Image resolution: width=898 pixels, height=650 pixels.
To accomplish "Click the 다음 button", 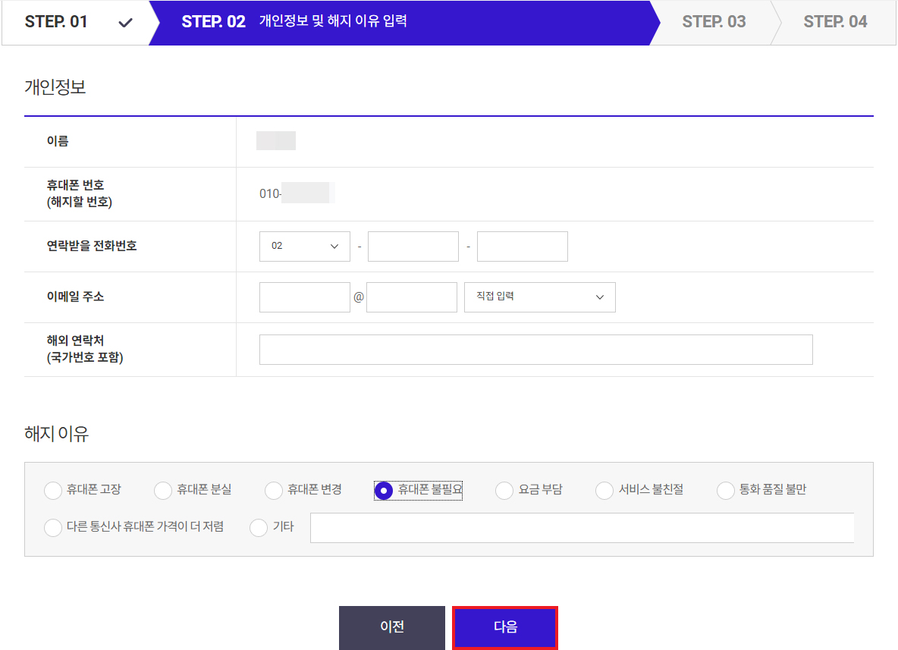I will [x=505, y=627].
